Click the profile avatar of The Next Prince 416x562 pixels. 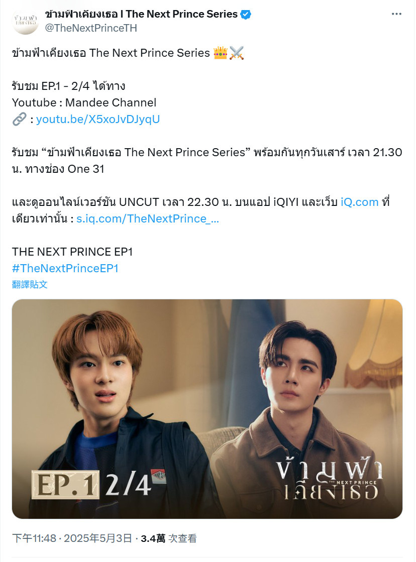pyautogui.click(x=25, y=21)
